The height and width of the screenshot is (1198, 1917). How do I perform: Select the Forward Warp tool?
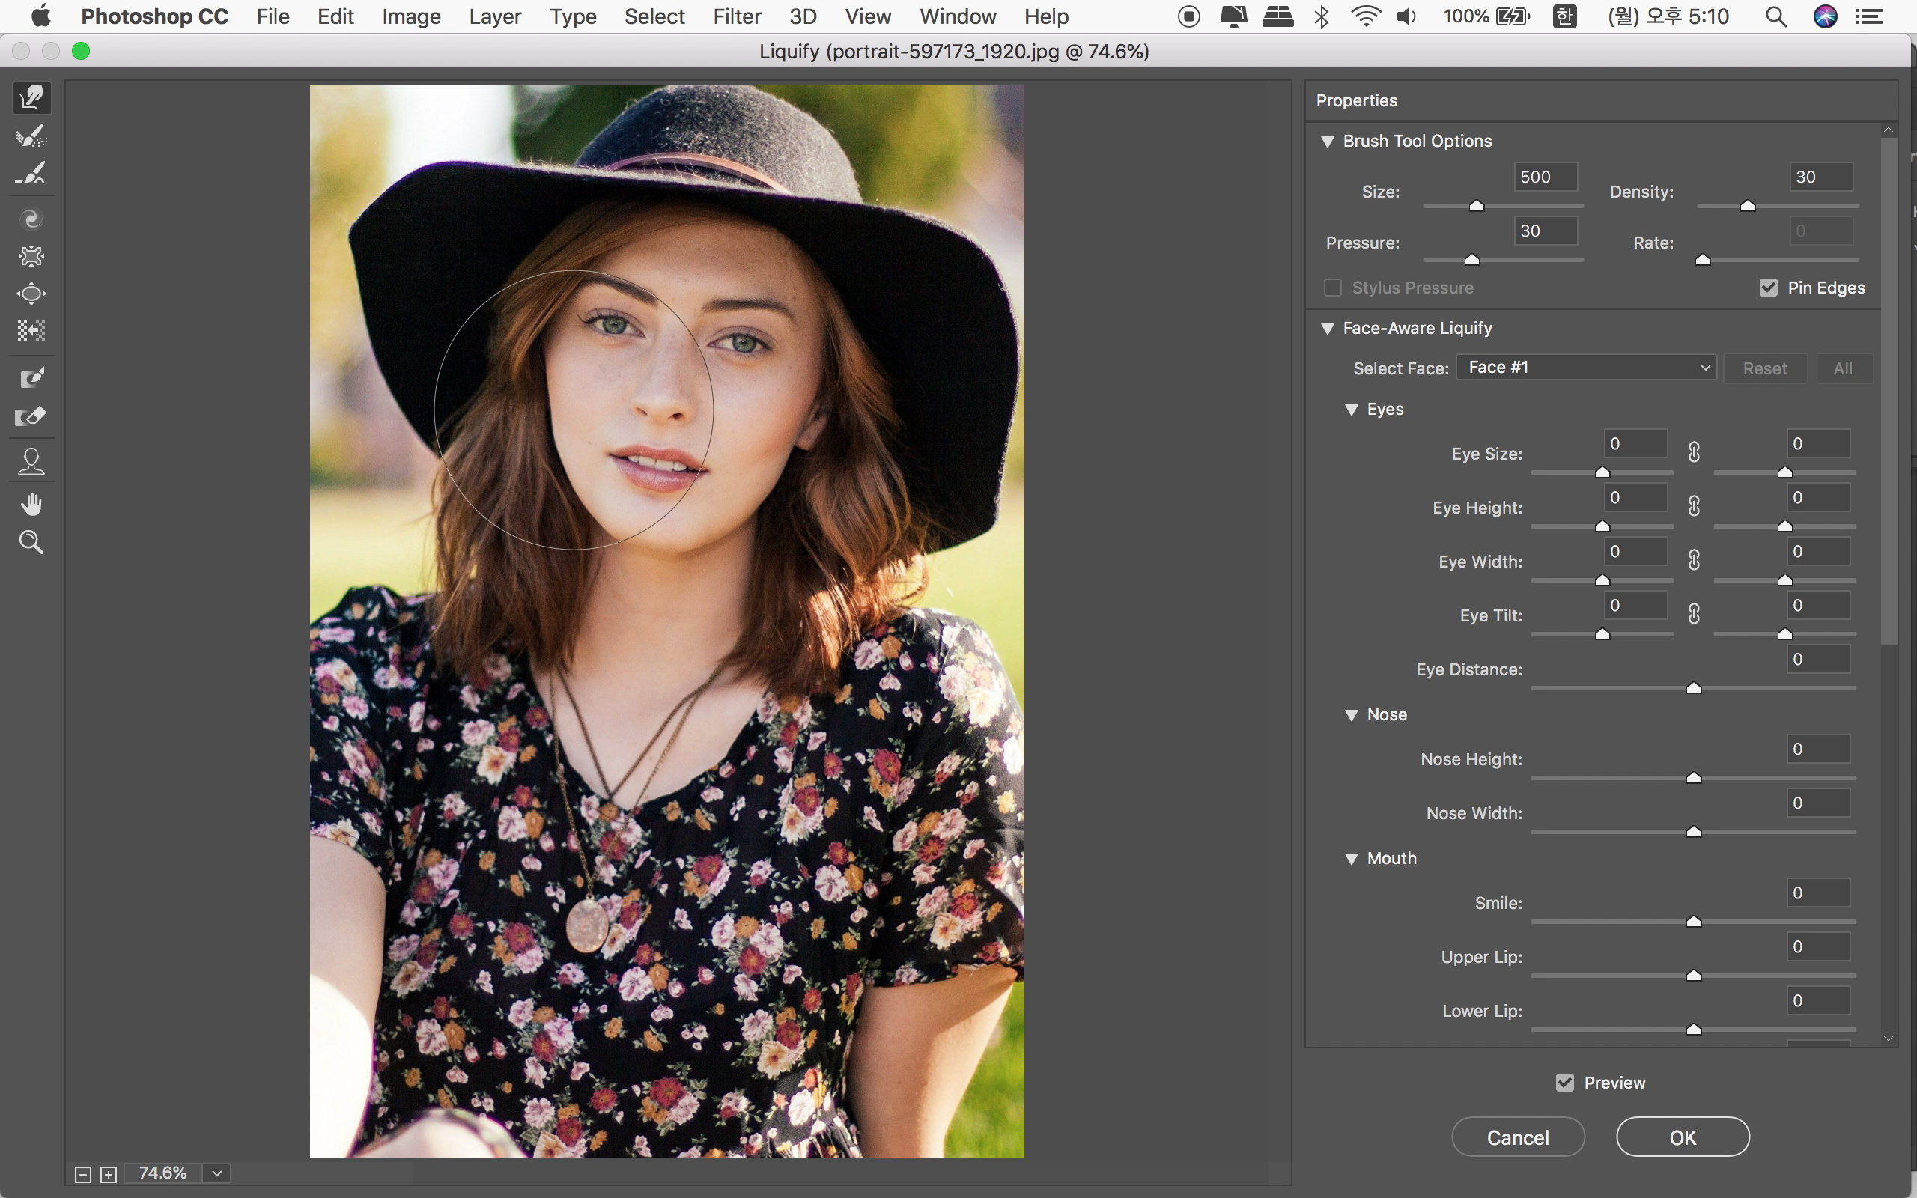pos(31,98)
